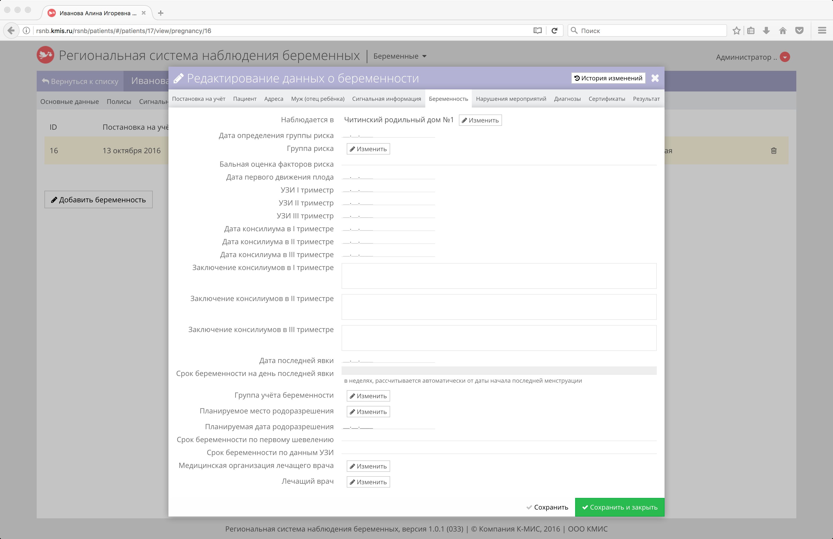
Task: Close the pregnancy edit dialog with X
Action: coord(655,78)
